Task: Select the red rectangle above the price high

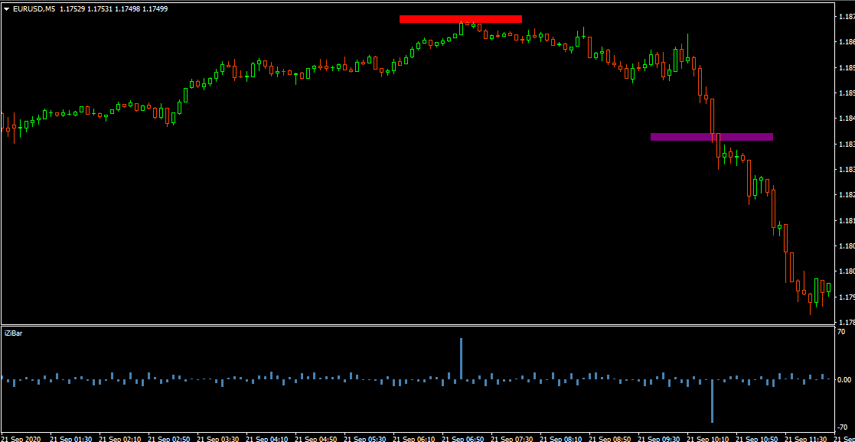Action: (x=461, y=19)
